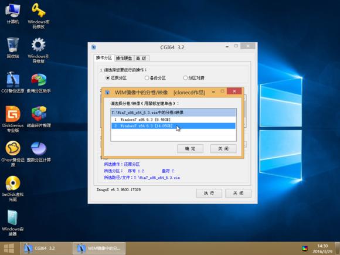Viewport: 340px width, 255px height.
Task: Minimize the WIM镜像 dialog
Action: tap(213, 91)
